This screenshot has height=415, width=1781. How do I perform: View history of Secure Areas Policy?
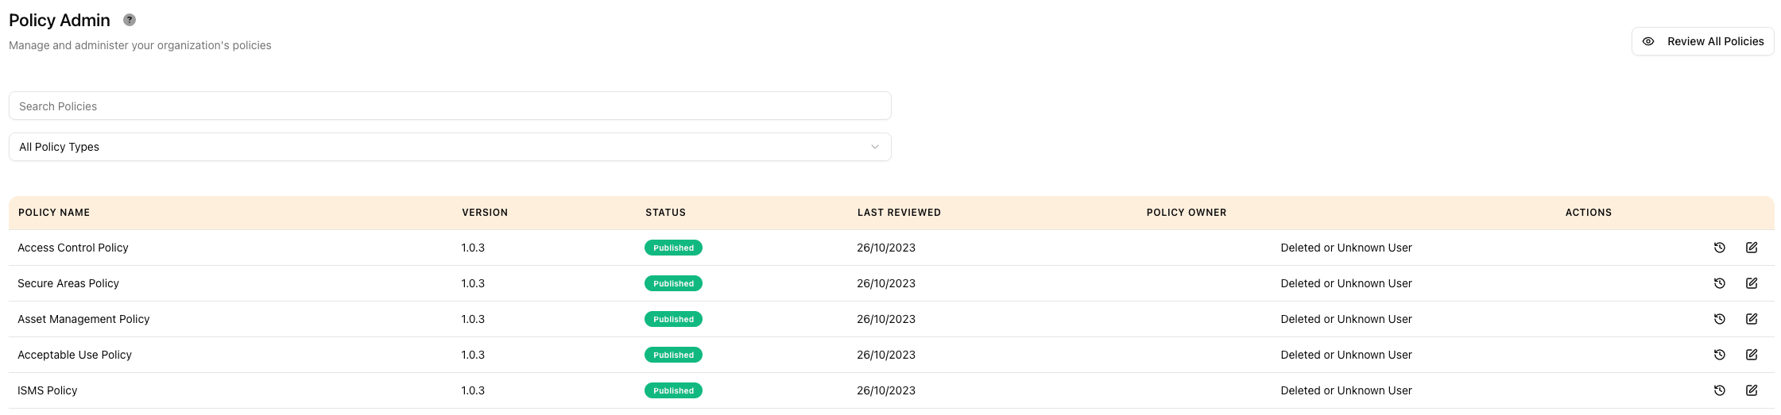pyautogui.click(x=1719, y=283)
